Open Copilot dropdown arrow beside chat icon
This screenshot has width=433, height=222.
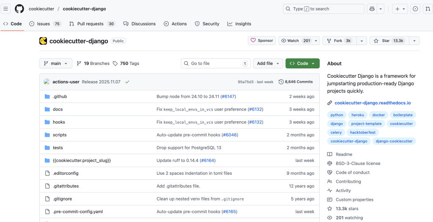[381, 9]
